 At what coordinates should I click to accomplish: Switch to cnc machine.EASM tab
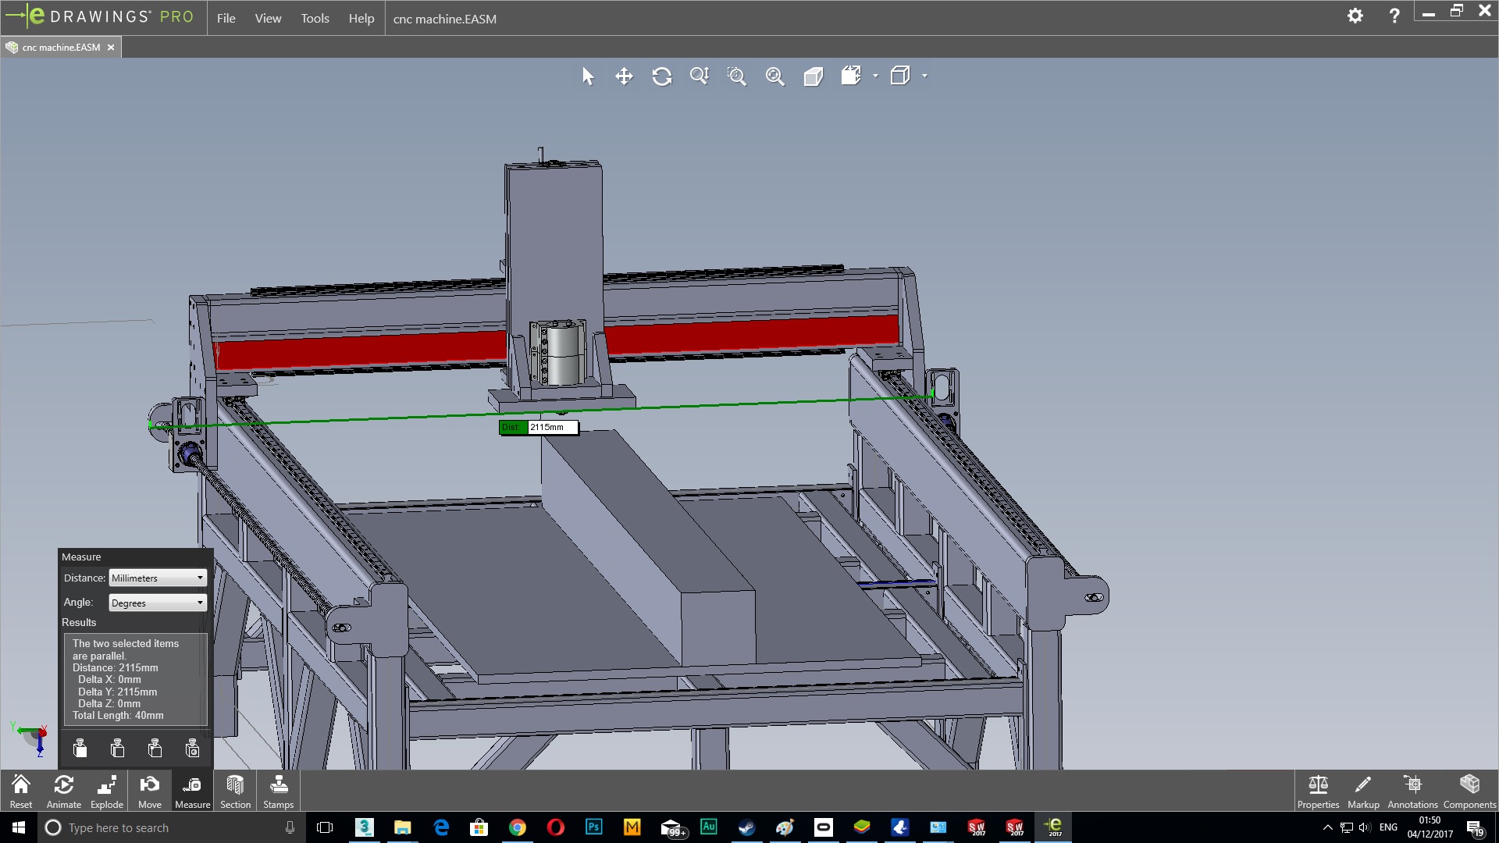(61, 48)
